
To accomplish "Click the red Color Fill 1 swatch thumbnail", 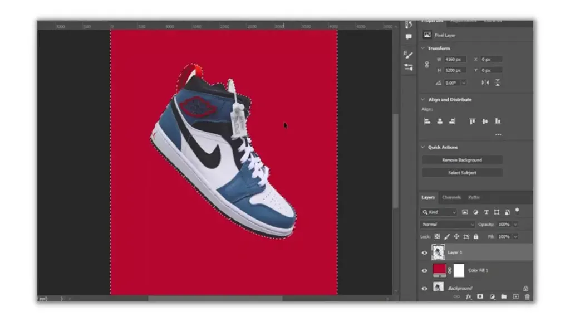I will [439, 270].
